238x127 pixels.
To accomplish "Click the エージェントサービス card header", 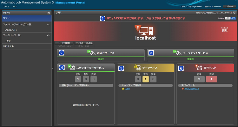I will [x=190, y=53].
